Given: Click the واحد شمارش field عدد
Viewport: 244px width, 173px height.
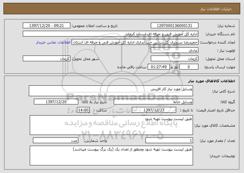Looking at the screenshot, I should 55,140.
